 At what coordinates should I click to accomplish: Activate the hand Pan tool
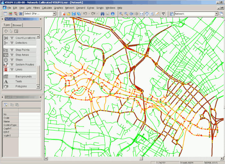pyautogui.click(x=147, y=14)
